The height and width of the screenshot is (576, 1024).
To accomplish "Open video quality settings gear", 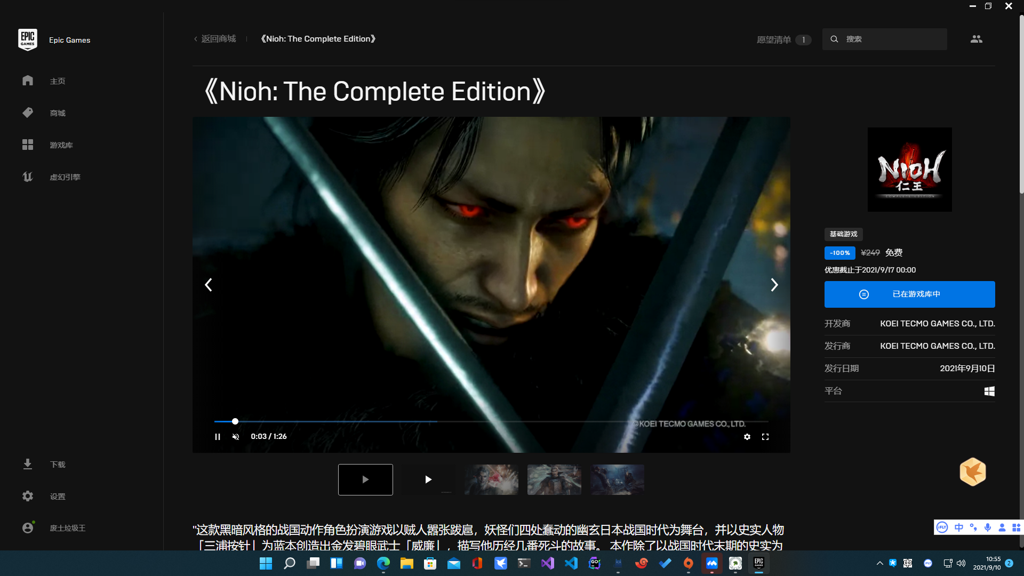I will (747, 437).
